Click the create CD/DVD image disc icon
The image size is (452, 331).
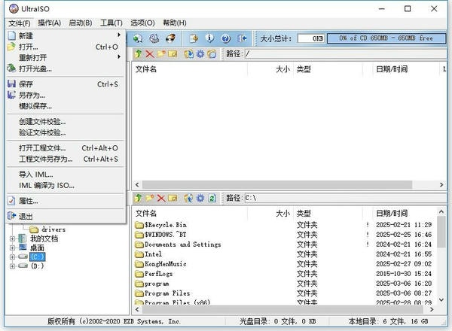138,38
